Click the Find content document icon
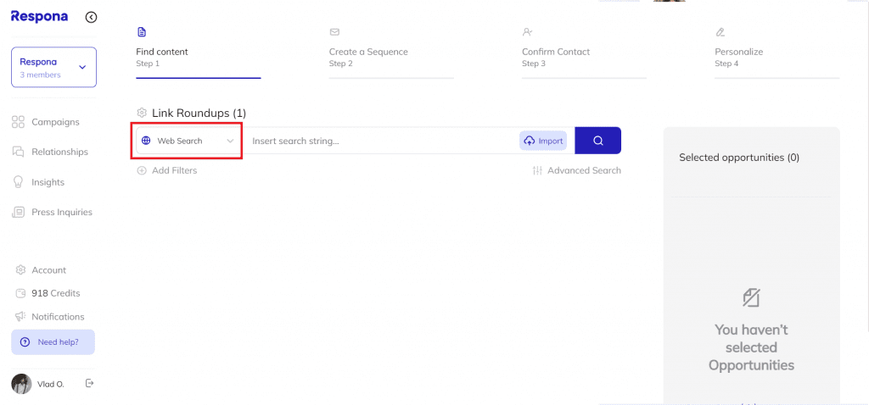 (142, 32)
